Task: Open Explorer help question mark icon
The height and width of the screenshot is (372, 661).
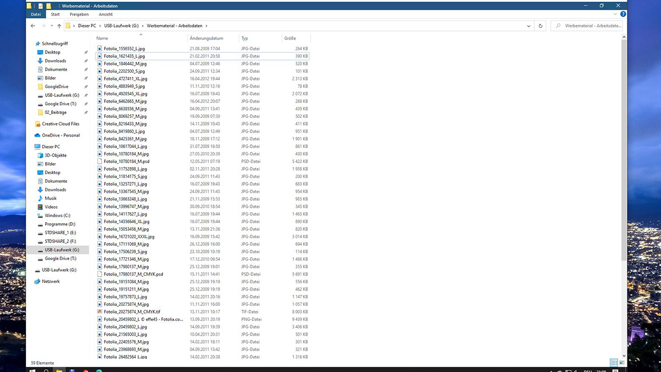Action: (x=622, y=14)
